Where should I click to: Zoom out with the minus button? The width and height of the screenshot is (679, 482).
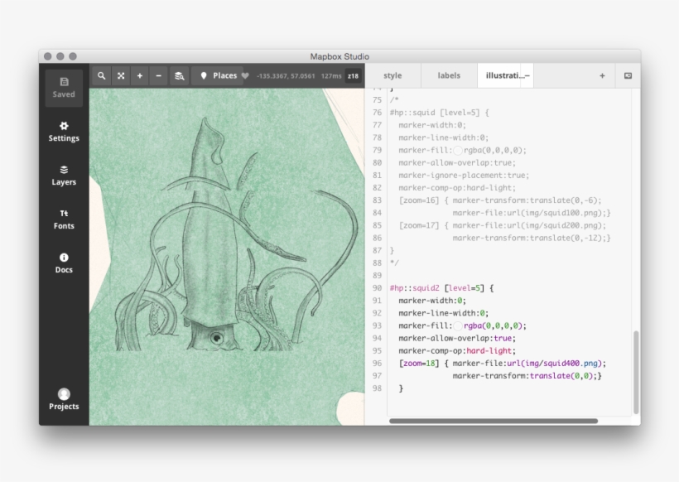[159, 75]
